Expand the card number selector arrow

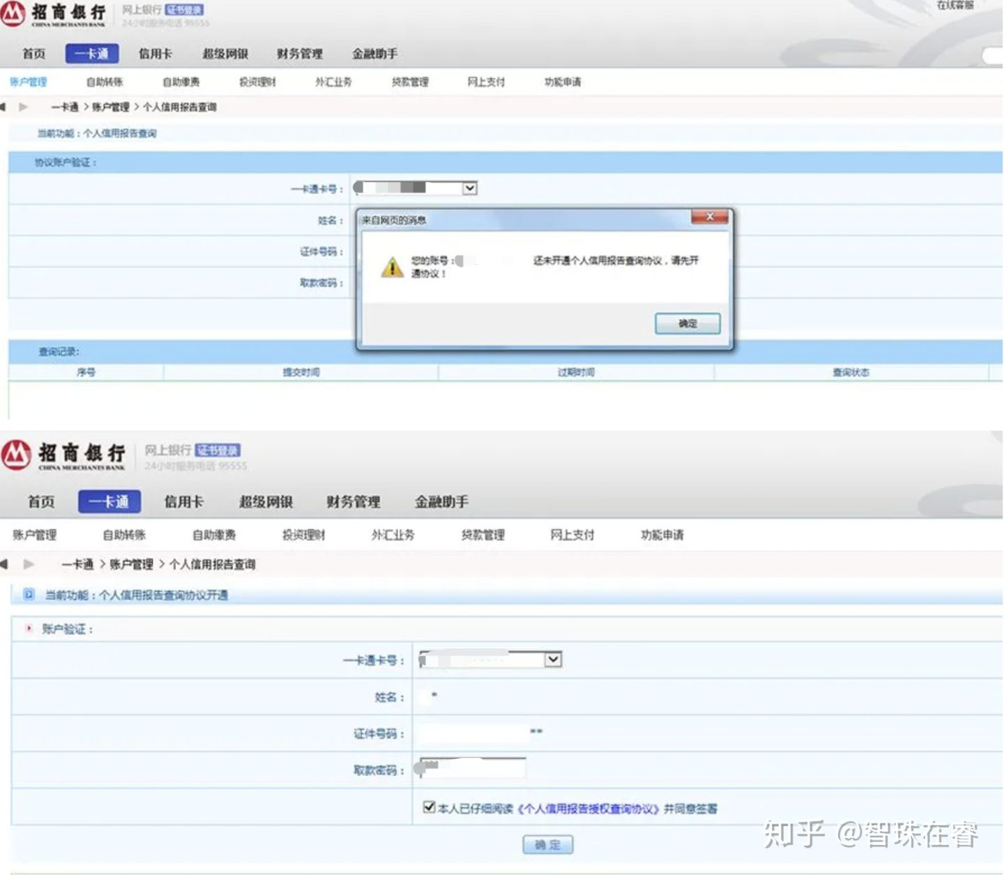click(469, 188)
